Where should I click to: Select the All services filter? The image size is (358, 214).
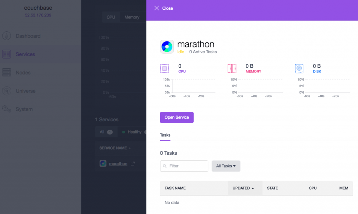(x=106, y=132)
